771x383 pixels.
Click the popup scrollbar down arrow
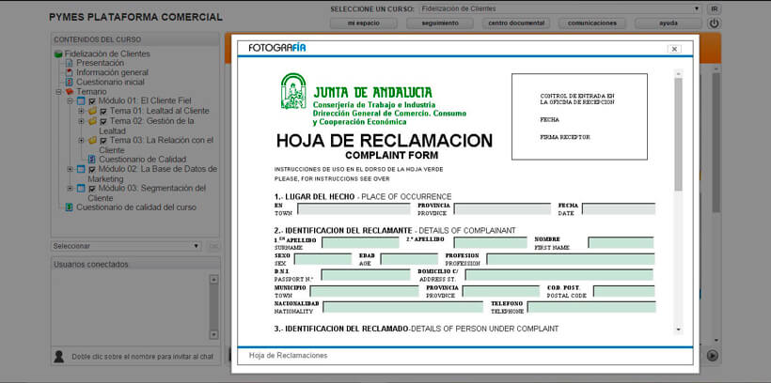[x=679, y=330]
